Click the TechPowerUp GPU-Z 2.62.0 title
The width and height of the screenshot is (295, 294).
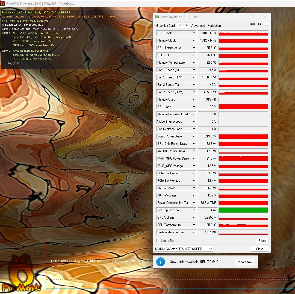pos(180,17)
